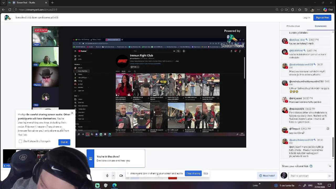
Task: Open Need help? support
Action: point(267,176)
